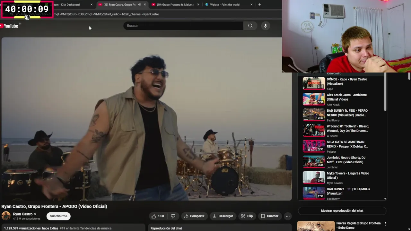Click the page scrollbar at right edge
This screenshot has height=231, width=411.
pyautogui.click(x=409, y=76)
